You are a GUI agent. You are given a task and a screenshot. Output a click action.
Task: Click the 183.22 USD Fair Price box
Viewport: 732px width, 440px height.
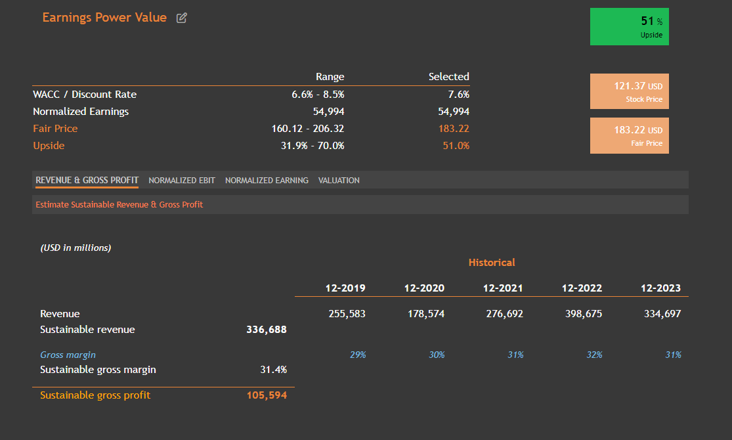coord(629,135)
